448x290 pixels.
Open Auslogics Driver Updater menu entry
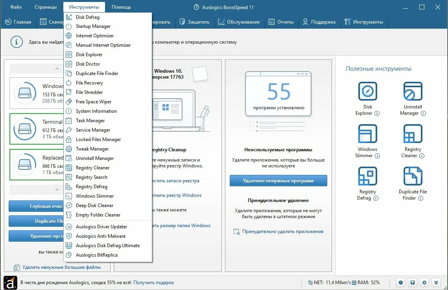coord(107,227)
